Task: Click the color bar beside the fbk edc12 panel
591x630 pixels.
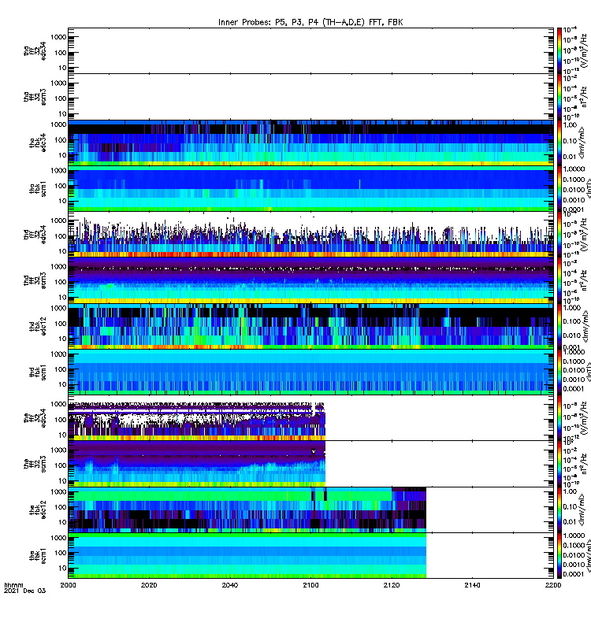Action: (x=559, y=510)
